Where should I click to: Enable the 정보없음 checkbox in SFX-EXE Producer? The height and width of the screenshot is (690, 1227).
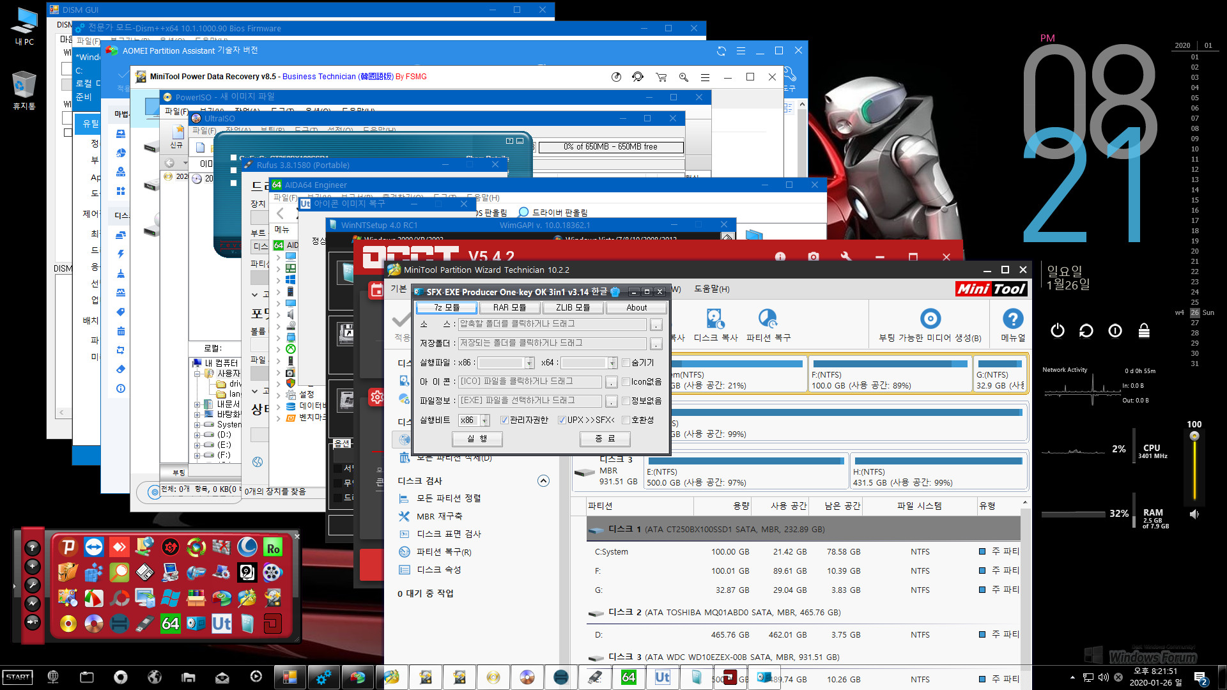(626, 401)
